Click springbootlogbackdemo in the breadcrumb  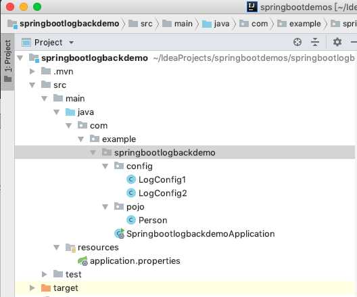[x=69, y=24]
